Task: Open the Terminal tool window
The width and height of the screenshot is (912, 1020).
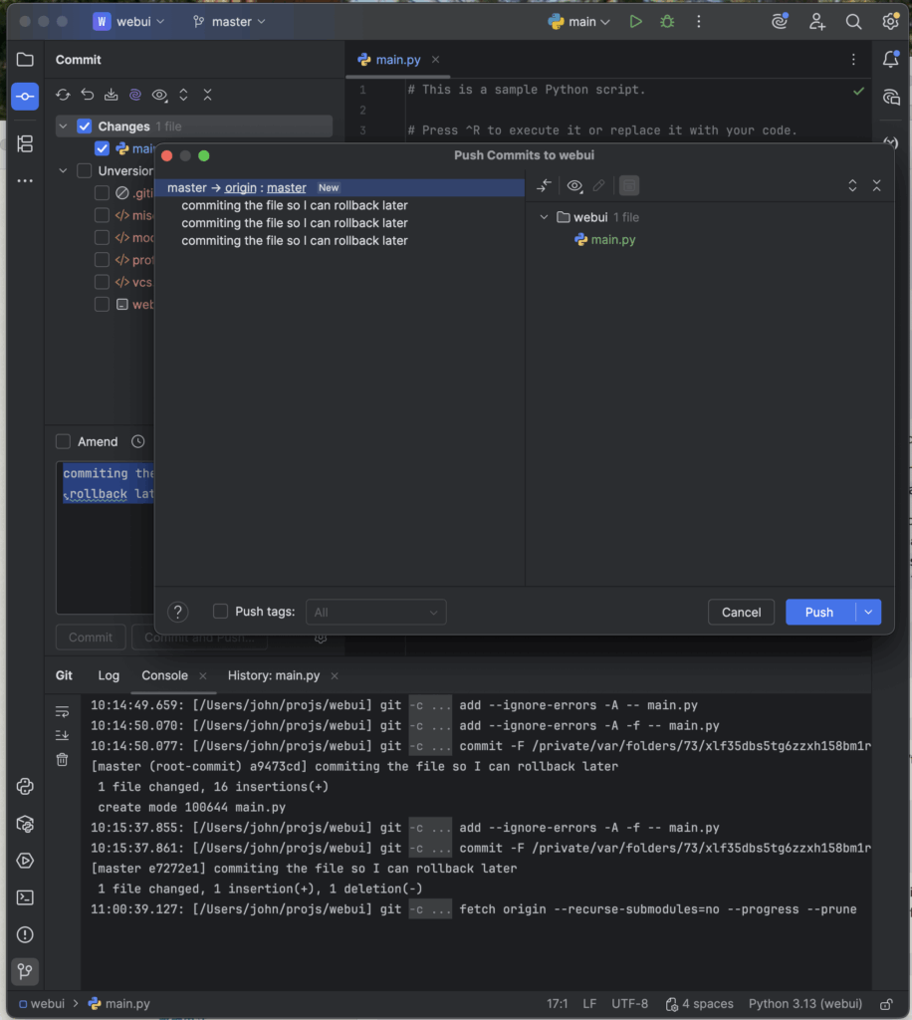Action: coord(25,897)
